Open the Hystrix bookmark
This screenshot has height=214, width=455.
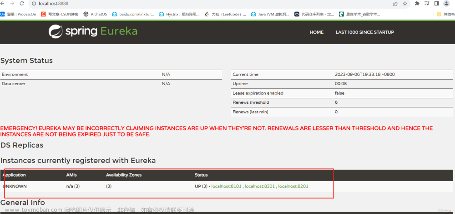point(179,14)
